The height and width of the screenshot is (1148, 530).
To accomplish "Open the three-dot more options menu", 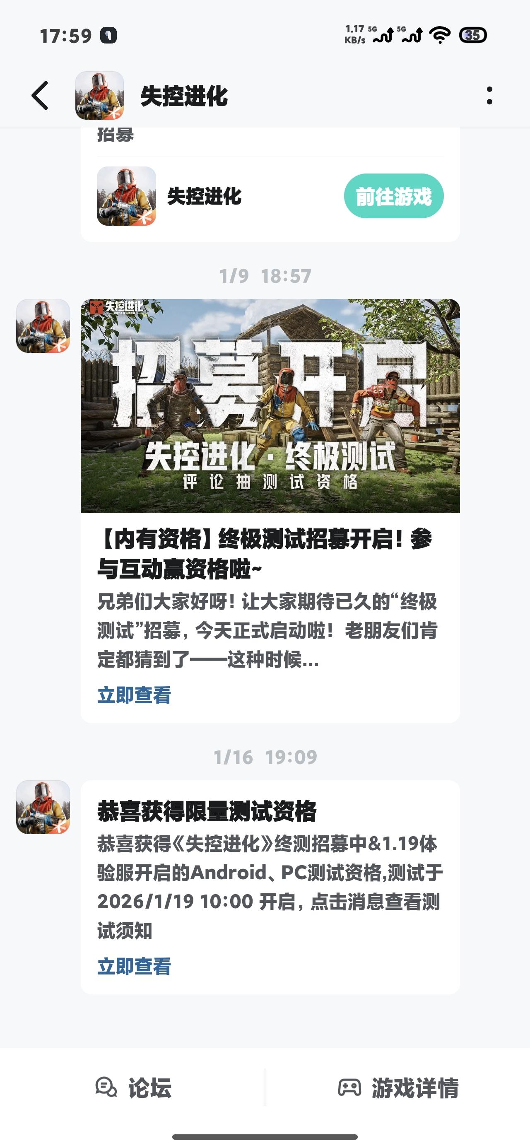I will [489, 95].
